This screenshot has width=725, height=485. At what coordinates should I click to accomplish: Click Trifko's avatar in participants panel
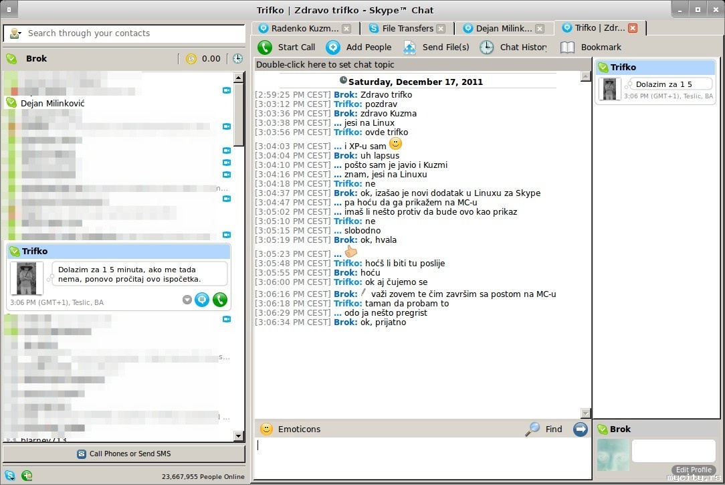(x=609, y=89)
